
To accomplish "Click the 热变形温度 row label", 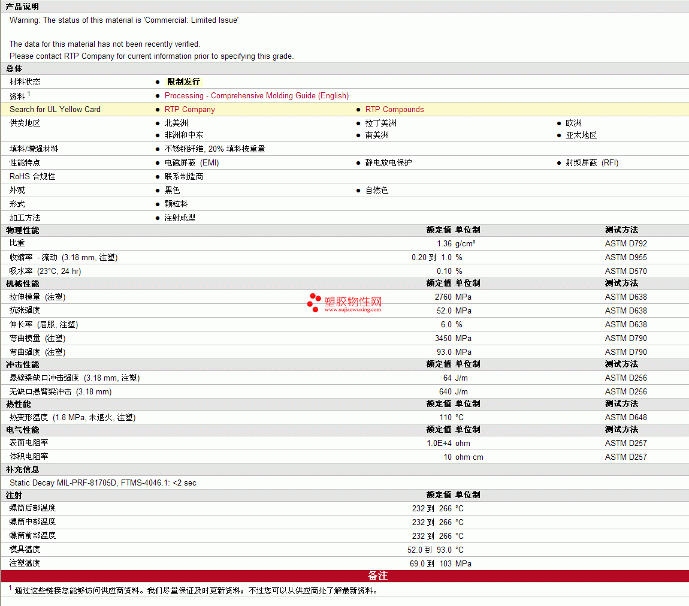I will click(72, 417).
